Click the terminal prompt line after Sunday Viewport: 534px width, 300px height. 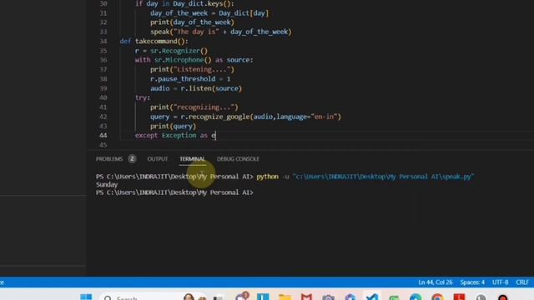point(174,192)
